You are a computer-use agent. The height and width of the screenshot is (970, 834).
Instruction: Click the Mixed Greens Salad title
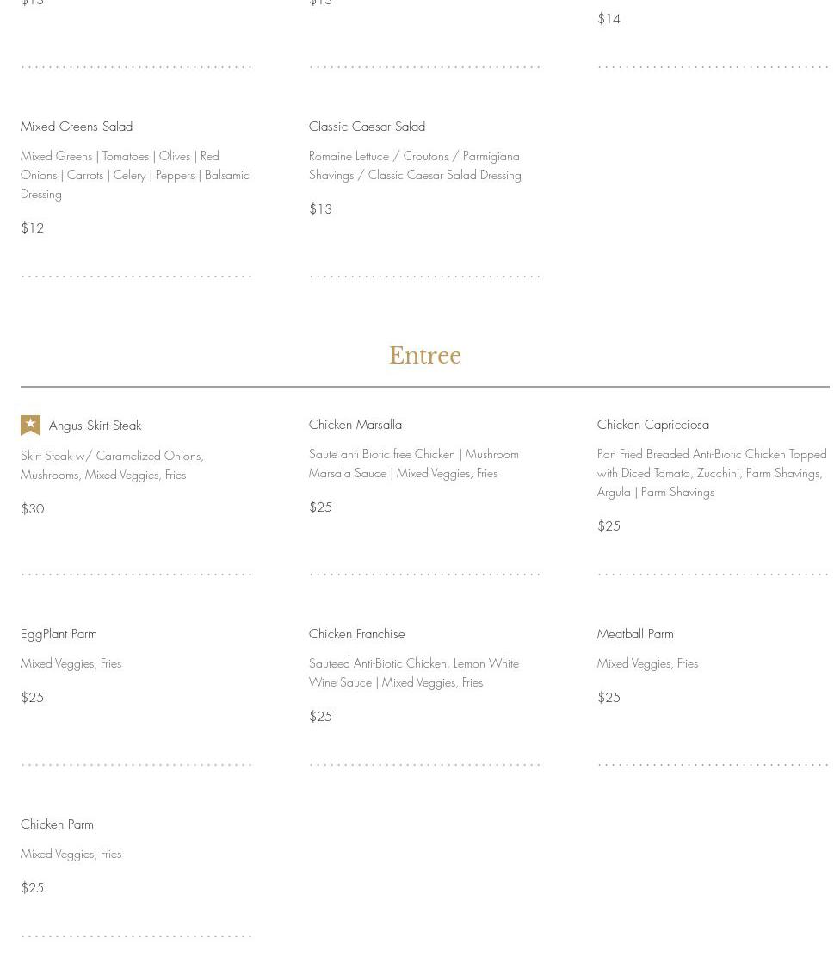(77, 127)
